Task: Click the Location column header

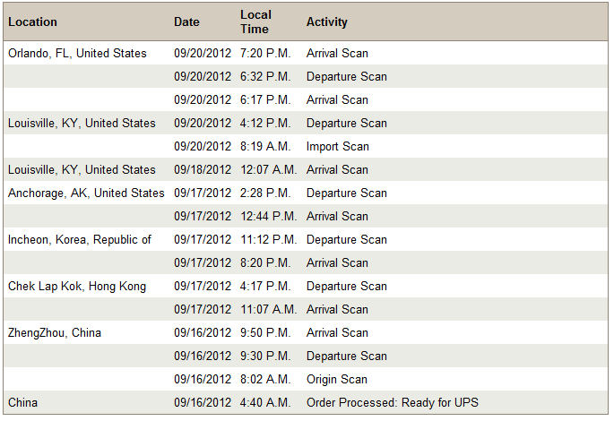Action: pos(32,21)
